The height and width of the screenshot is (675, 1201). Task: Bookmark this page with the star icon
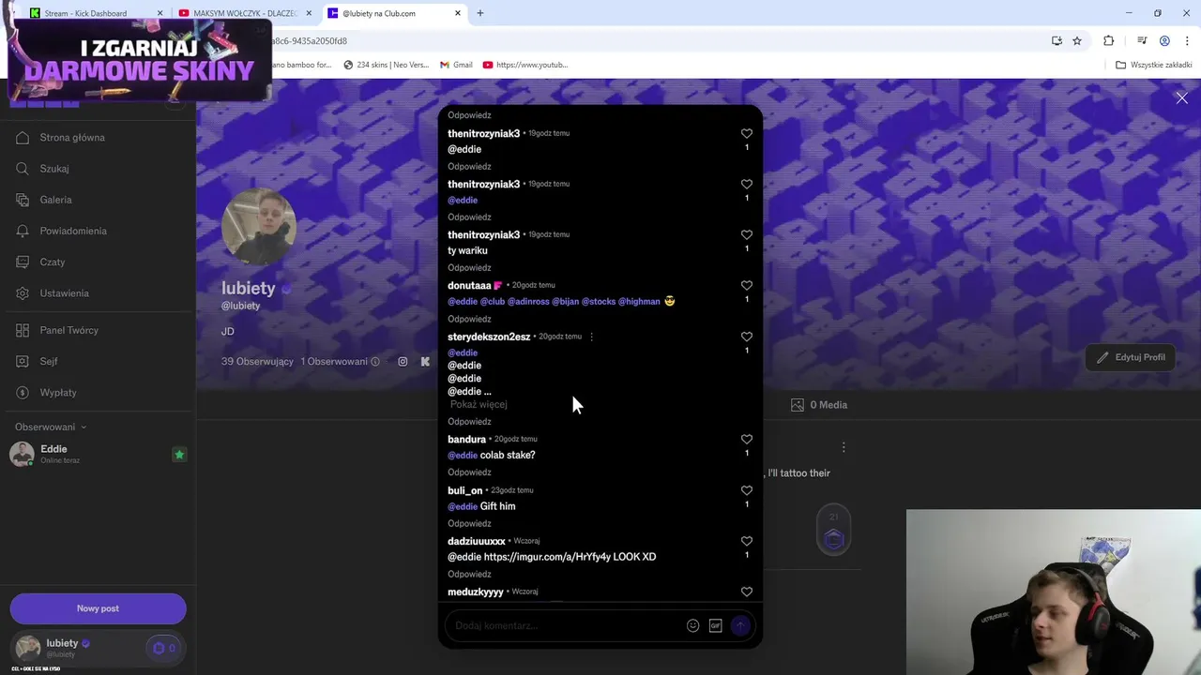pos(1077,40)
